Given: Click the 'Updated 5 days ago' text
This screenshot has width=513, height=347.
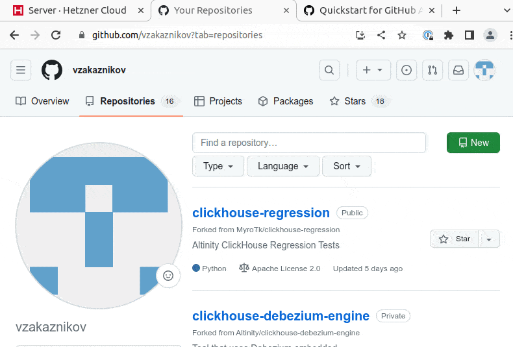Looking at the screenshot, I should pyautogui.click(x=368, y=269).
